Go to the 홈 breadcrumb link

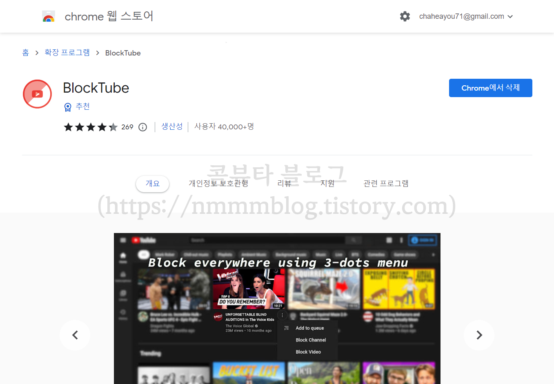[26, 53]
